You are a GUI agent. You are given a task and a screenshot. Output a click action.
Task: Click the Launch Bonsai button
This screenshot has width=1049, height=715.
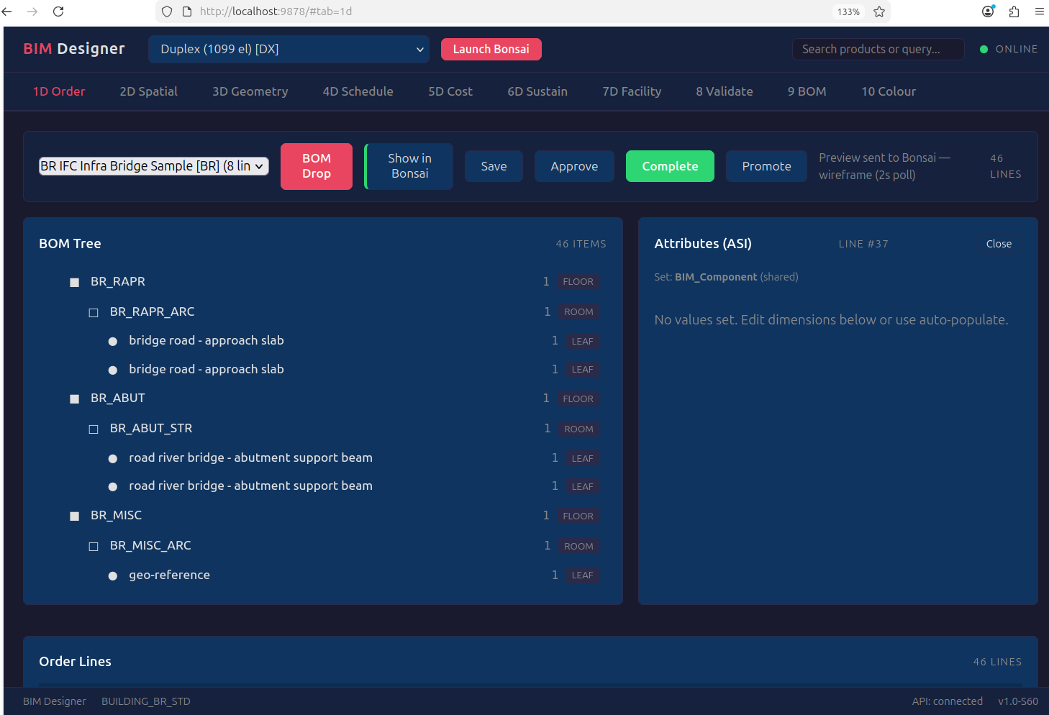[x=491, y=49]
